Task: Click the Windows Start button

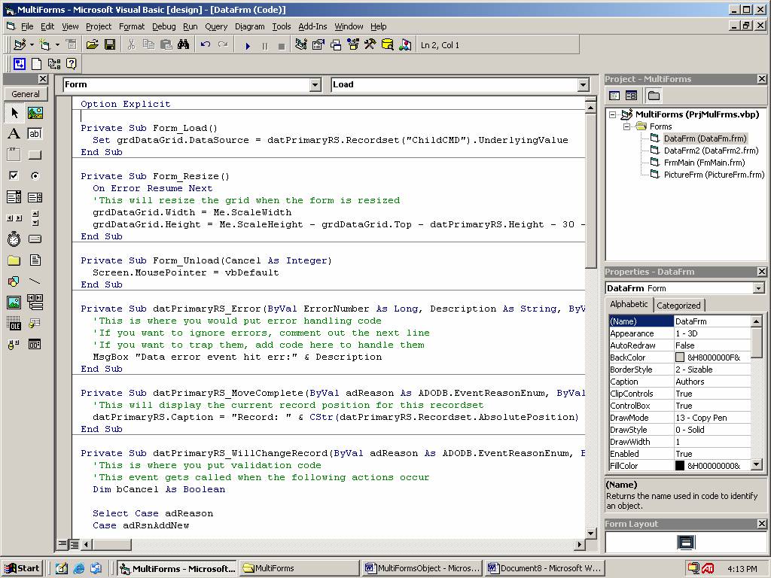Action: (x=22, y=568)
